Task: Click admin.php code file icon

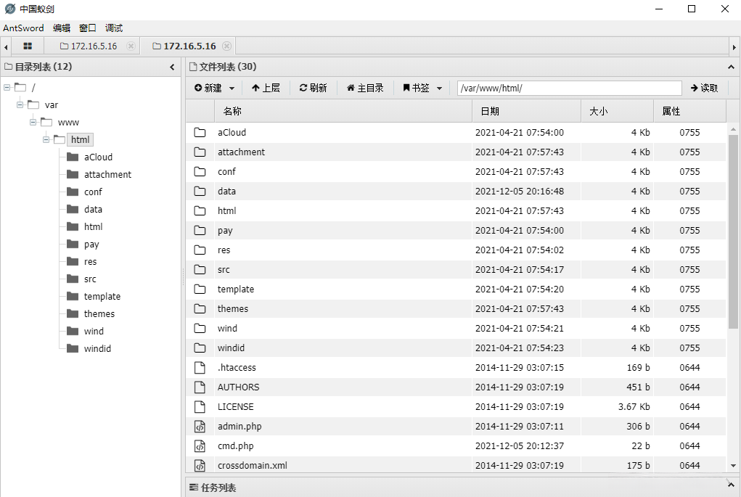Action: coord(200,427)
